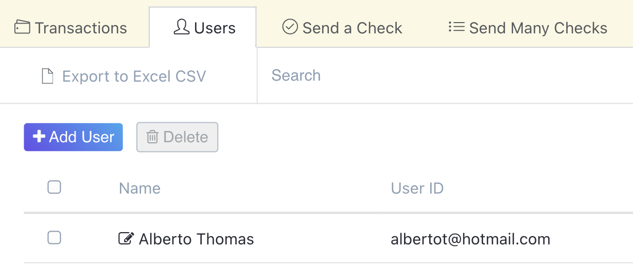Click the User ID column header
The width and height of the screenshot is (633, 266).
[417, 188]
